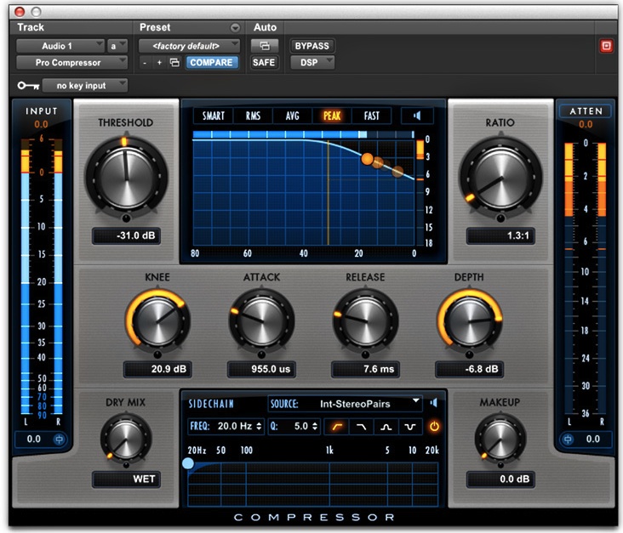Click the BYPASS button
Screen dimensions: 623x533
(312, 46)
